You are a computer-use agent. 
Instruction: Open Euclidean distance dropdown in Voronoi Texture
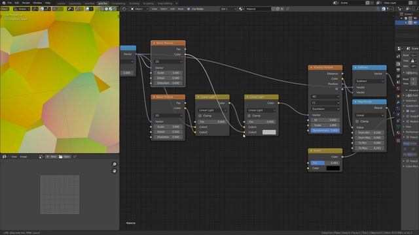325,109
